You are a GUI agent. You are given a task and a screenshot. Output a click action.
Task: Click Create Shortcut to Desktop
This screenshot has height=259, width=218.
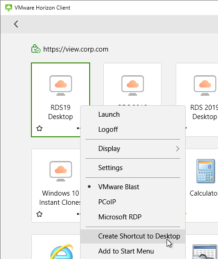[133, 236]
